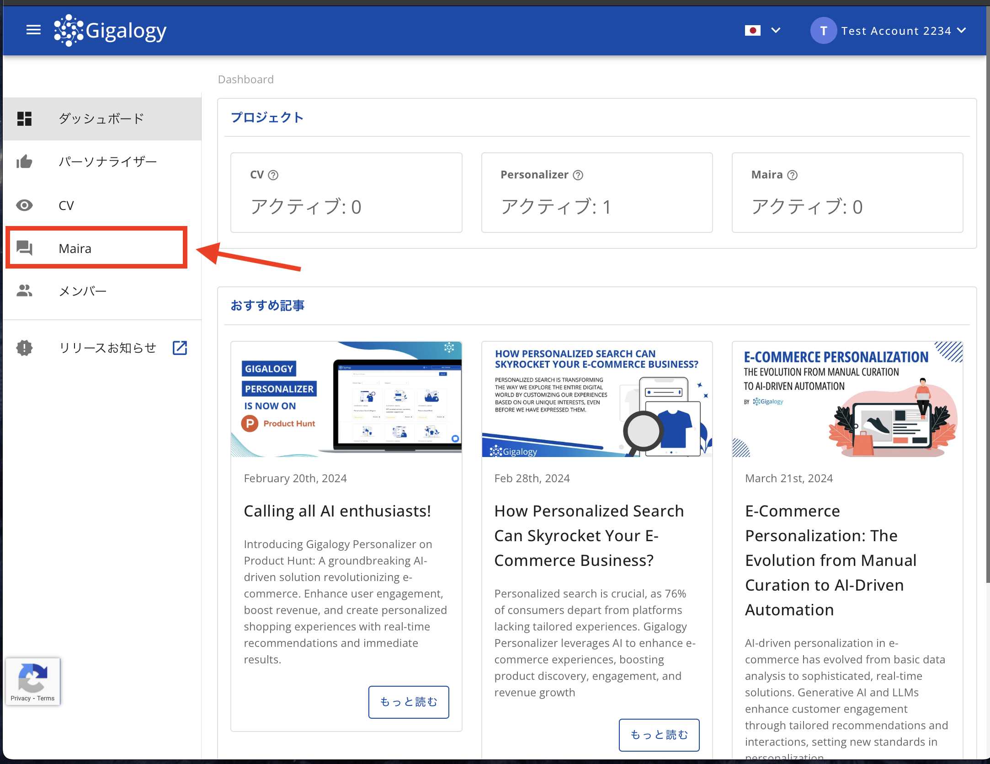990x764 pixels.
Task: Open the メンバー sidebar page
Action: point(83,291)
